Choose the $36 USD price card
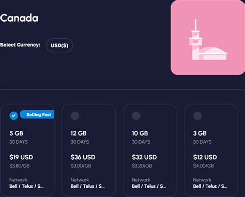The image size is (245, 197). tap(88, 150)
